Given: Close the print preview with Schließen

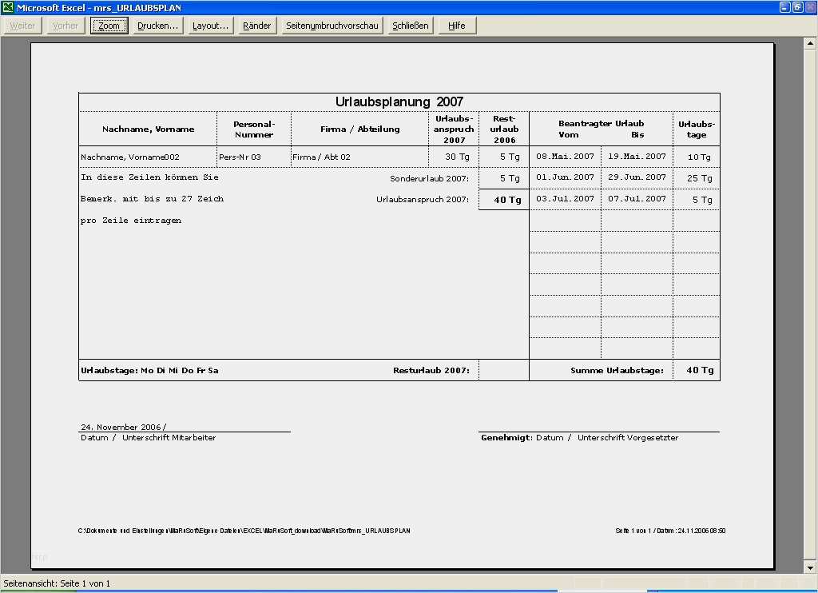Looking at the screenshot, I should point(410,26).
